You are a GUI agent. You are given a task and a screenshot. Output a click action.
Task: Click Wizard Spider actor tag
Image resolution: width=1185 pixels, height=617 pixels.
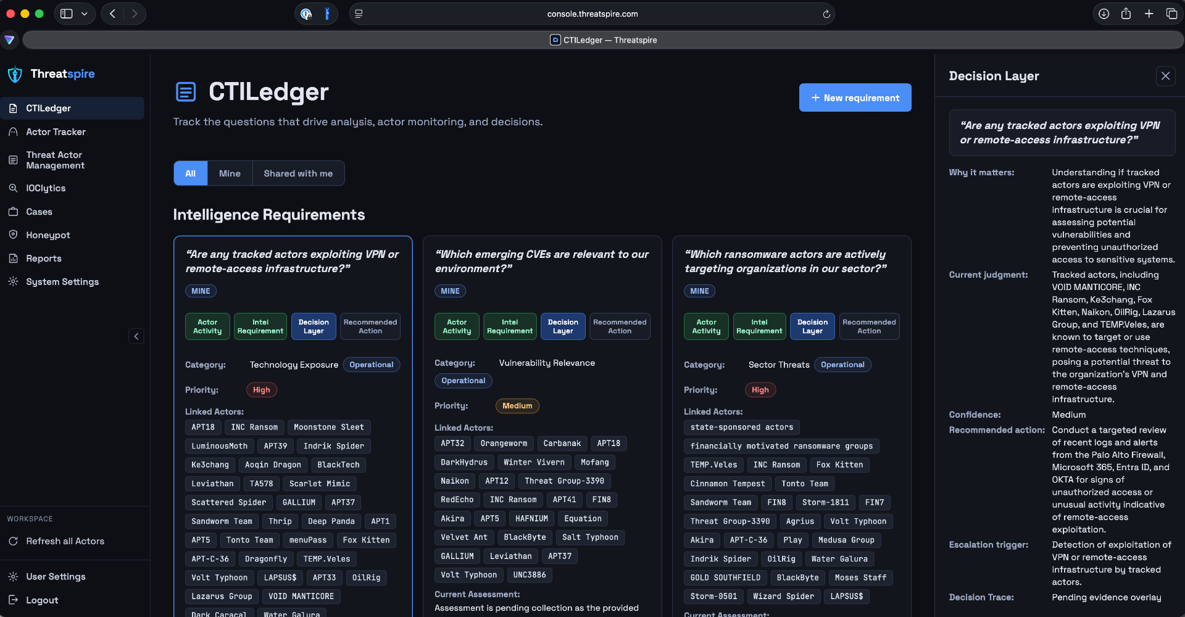(783, 597)
